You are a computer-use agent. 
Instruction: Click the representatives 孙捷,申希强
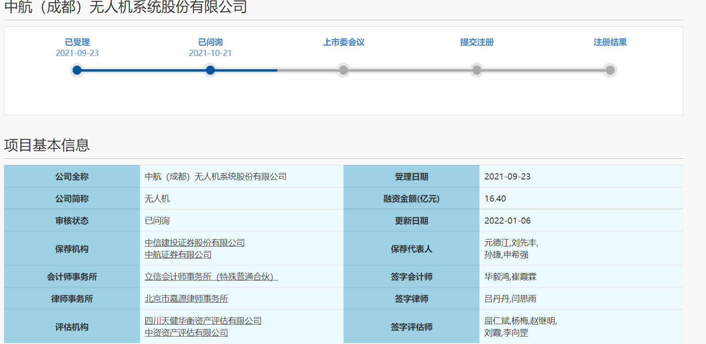(506, 255)
